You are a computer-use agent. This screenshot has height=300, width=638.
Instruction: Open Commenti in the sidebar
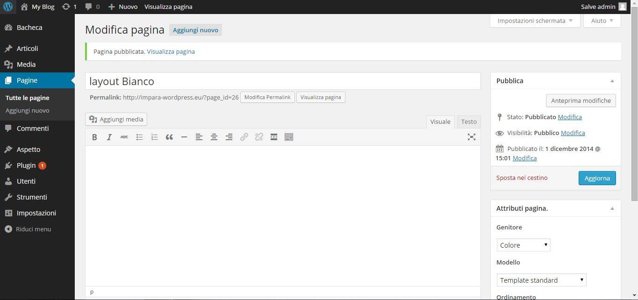[37, 129]
